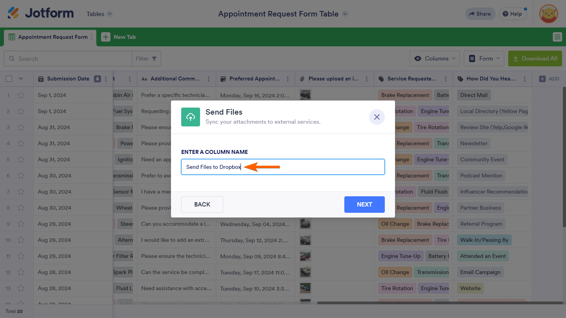This screenshot has height=318, width=566.
Task: Select the Appointment Request Form tab
Action: pos(49,37)
